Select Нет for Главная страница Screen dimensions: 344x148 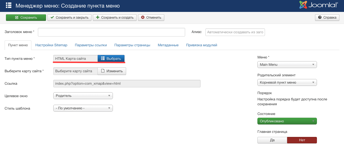[x=302, y=140]
